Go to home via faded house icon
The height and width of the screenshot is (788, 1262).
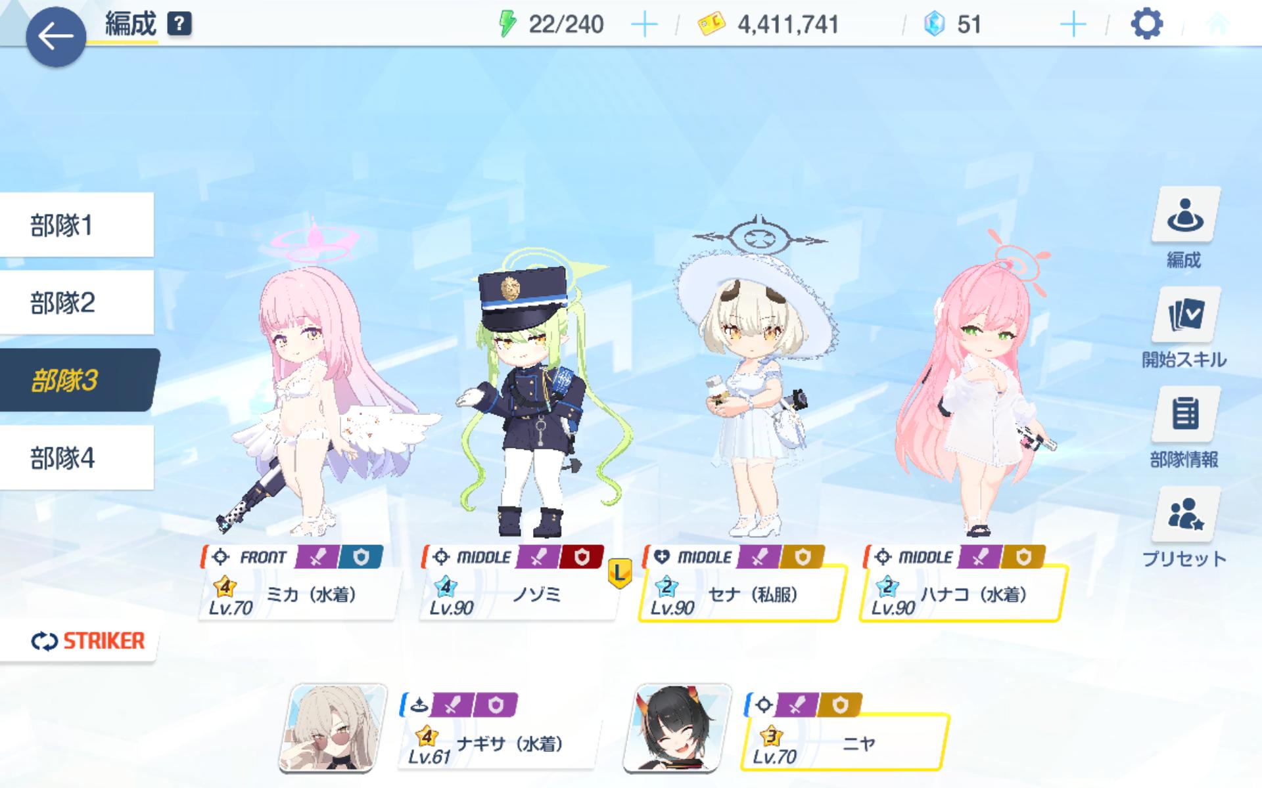[1217, 24]
